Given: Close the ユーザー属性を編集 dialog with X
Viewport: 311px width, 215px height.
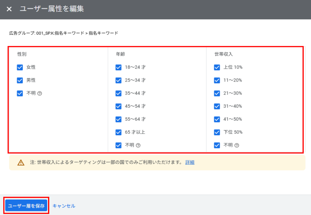Looking at the screenshot, I should pyautogui.click(x=9, y=9).
